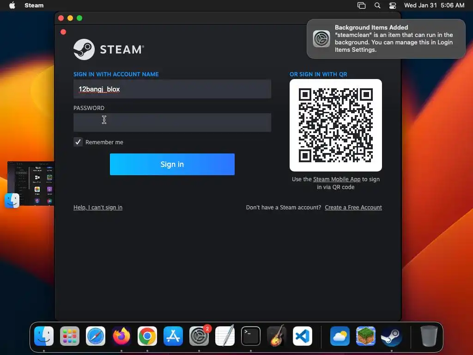Launch GarageBand from the Dock
Viewport: 473px width, 355px height.
[x=277, y=336]
